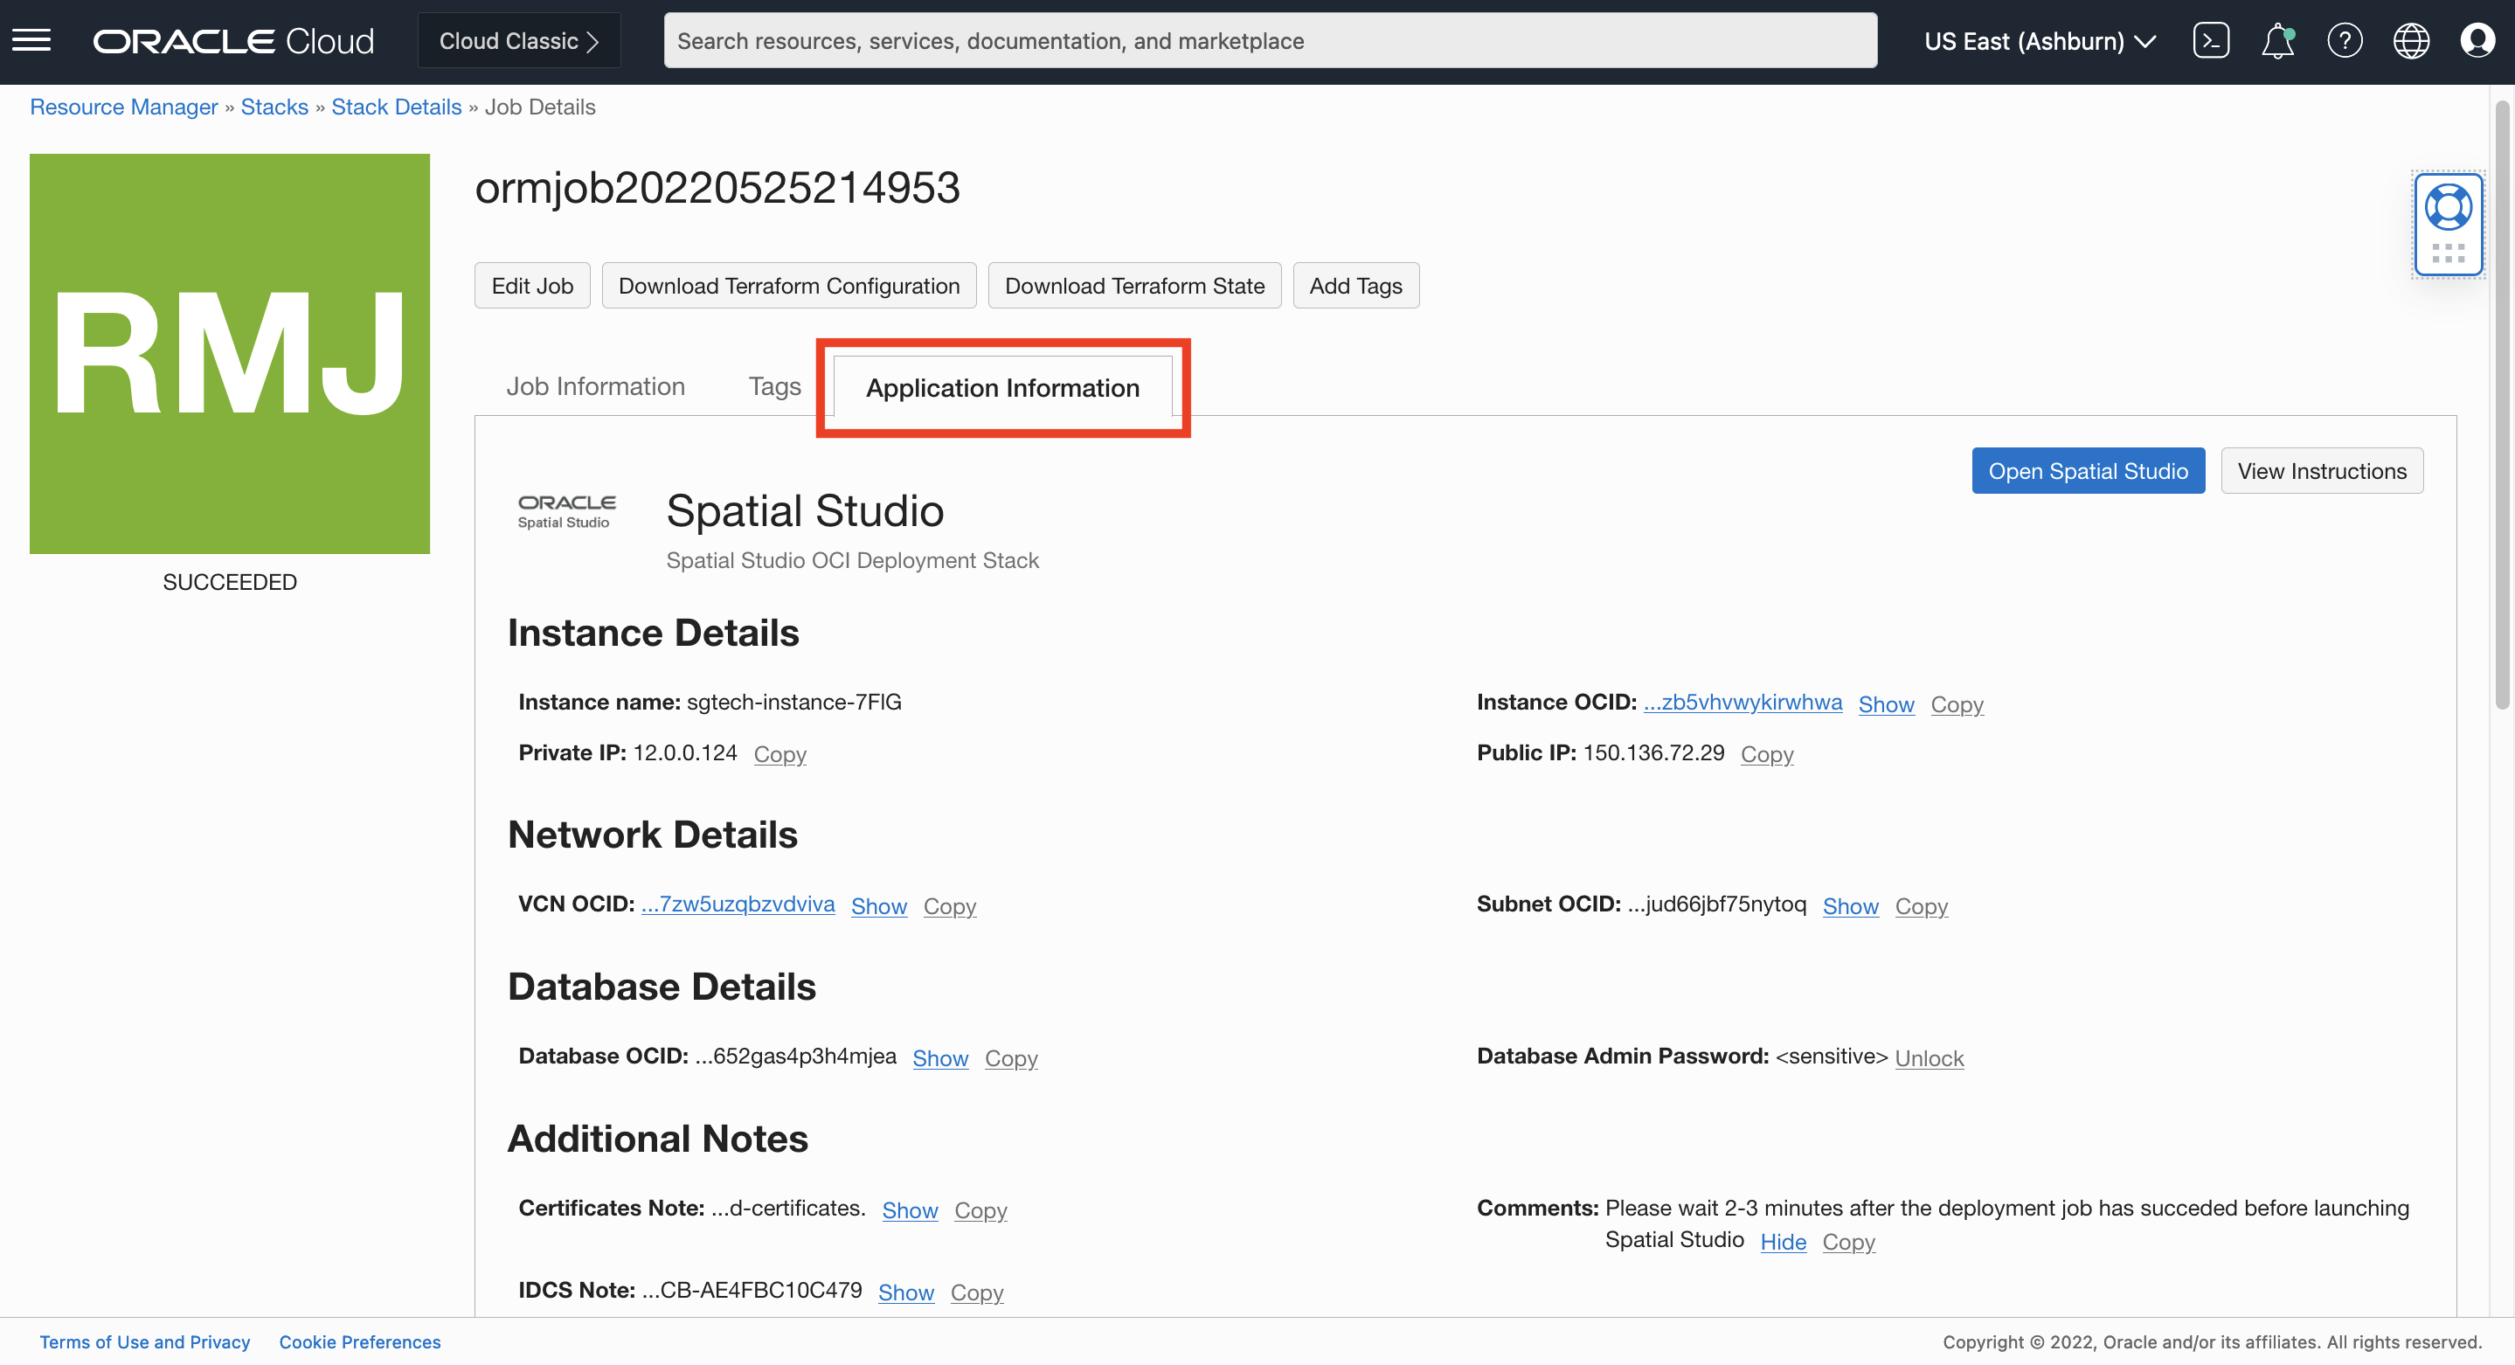Click the search resources field
The width and height of the screenshot is (2515, 1365).
[x=1269, y=40]
